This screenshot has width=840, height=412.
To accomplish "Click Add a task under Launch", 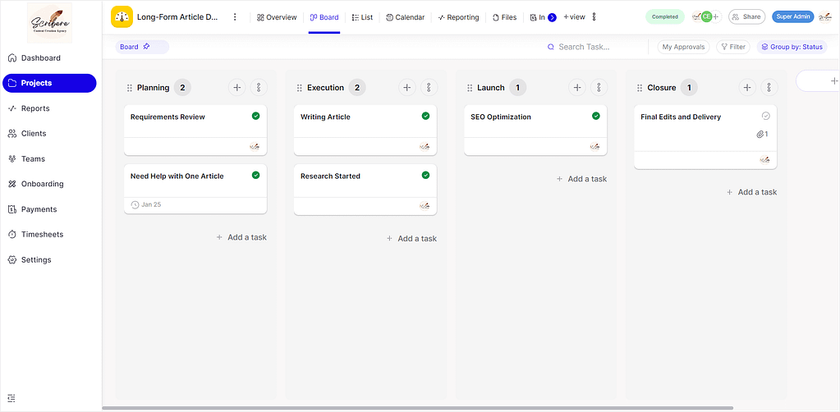I will pyautogui.click(x=582, y=179).
